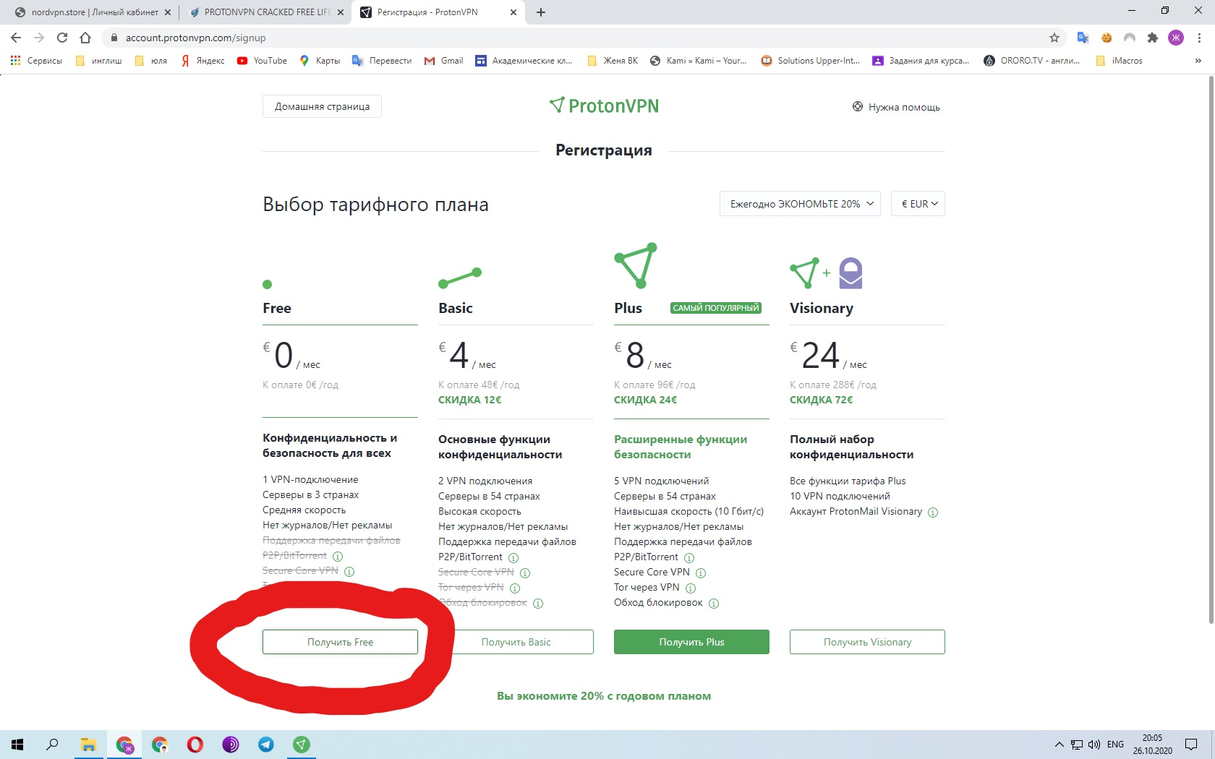Open the ENG language indicator

tap(1115, 745)
